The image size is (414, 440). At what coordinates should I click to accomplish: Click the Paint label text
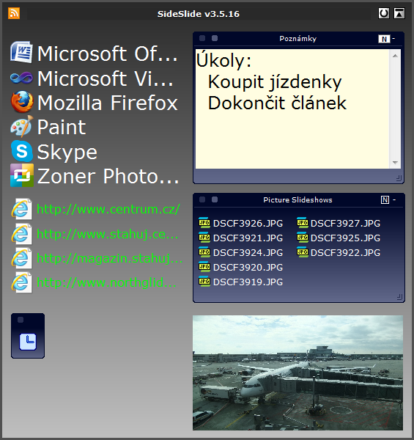[62, 127]
